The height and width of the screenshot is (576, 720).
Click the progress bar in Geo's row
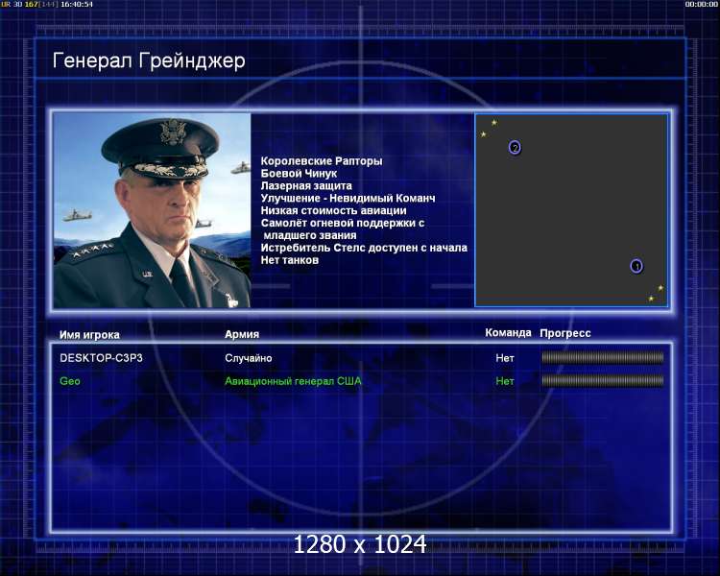(x=603, y=380)
